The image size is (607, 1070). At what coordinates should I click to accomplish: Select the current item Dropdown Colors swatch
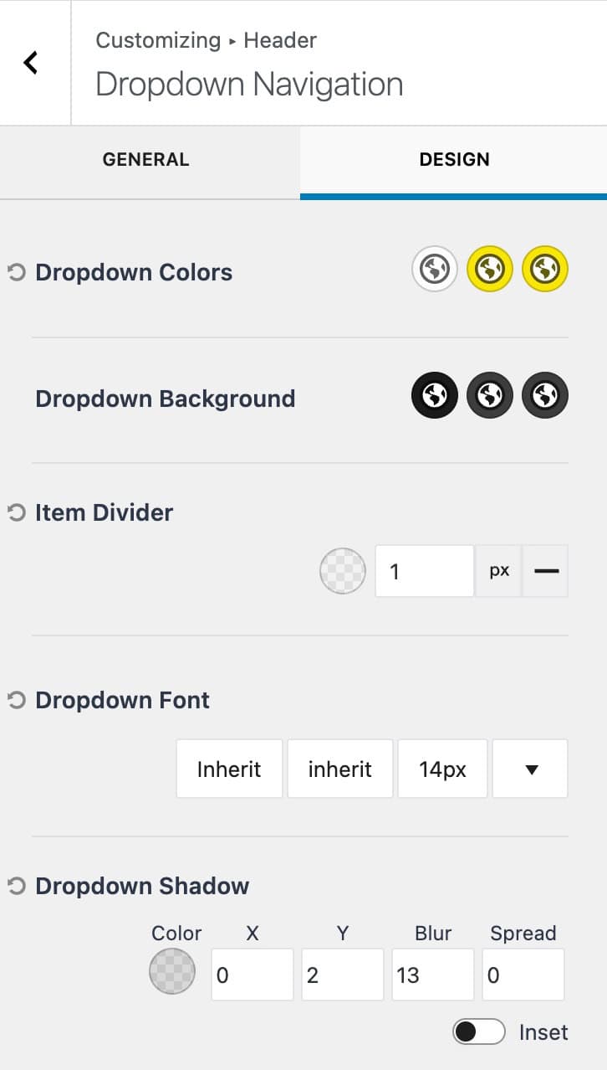(x=544, y=269)
